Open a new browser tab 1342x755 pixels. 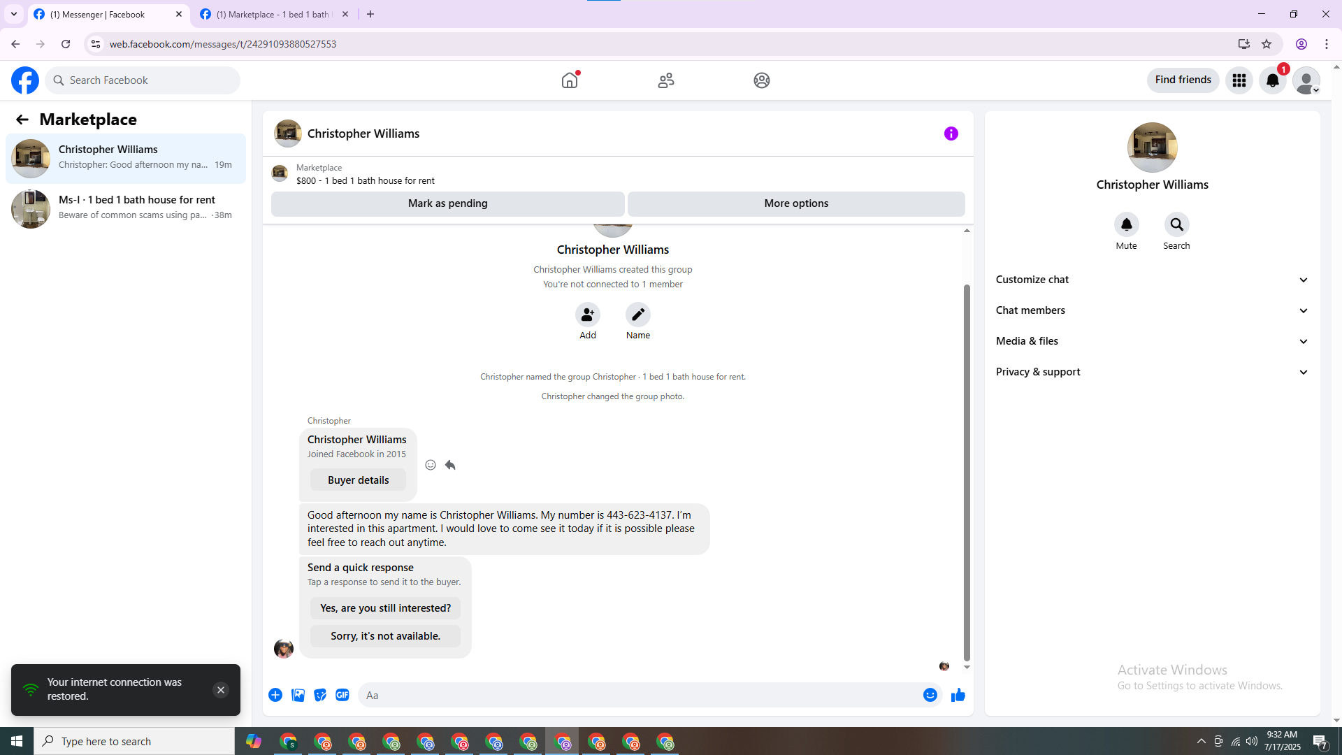[370, 14]
